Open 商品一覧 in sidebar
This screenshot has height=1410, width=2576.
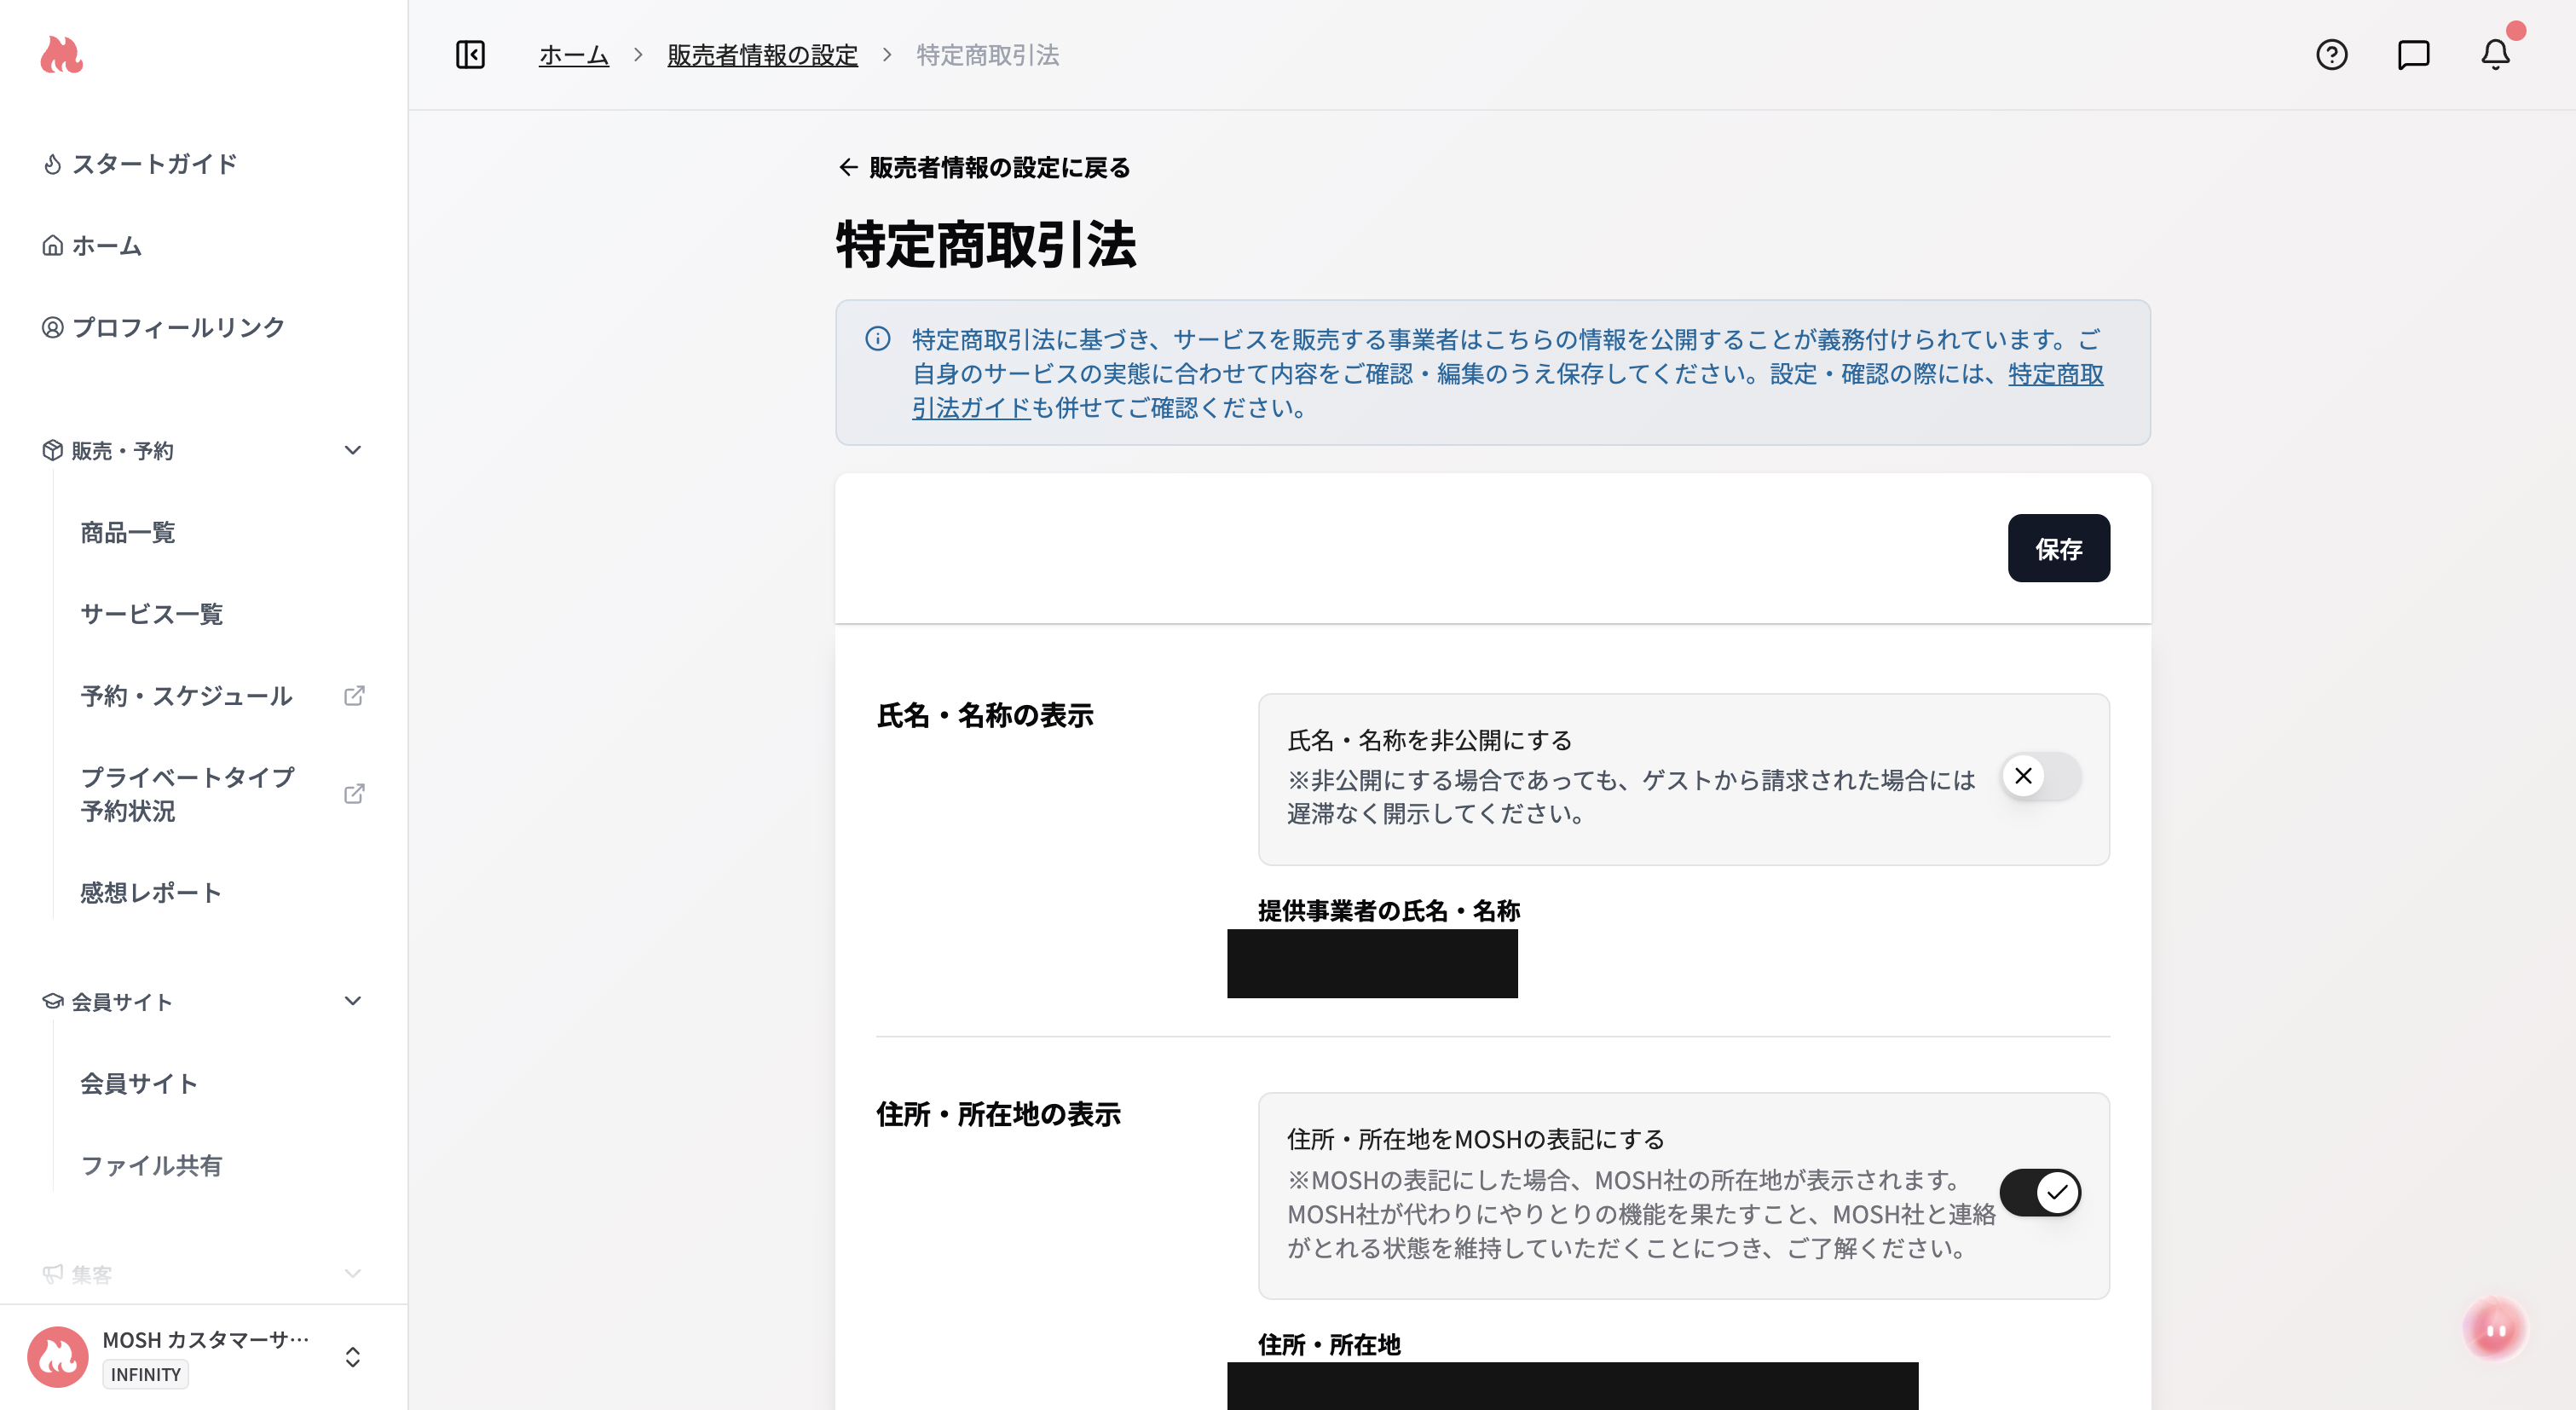(128, 532)
